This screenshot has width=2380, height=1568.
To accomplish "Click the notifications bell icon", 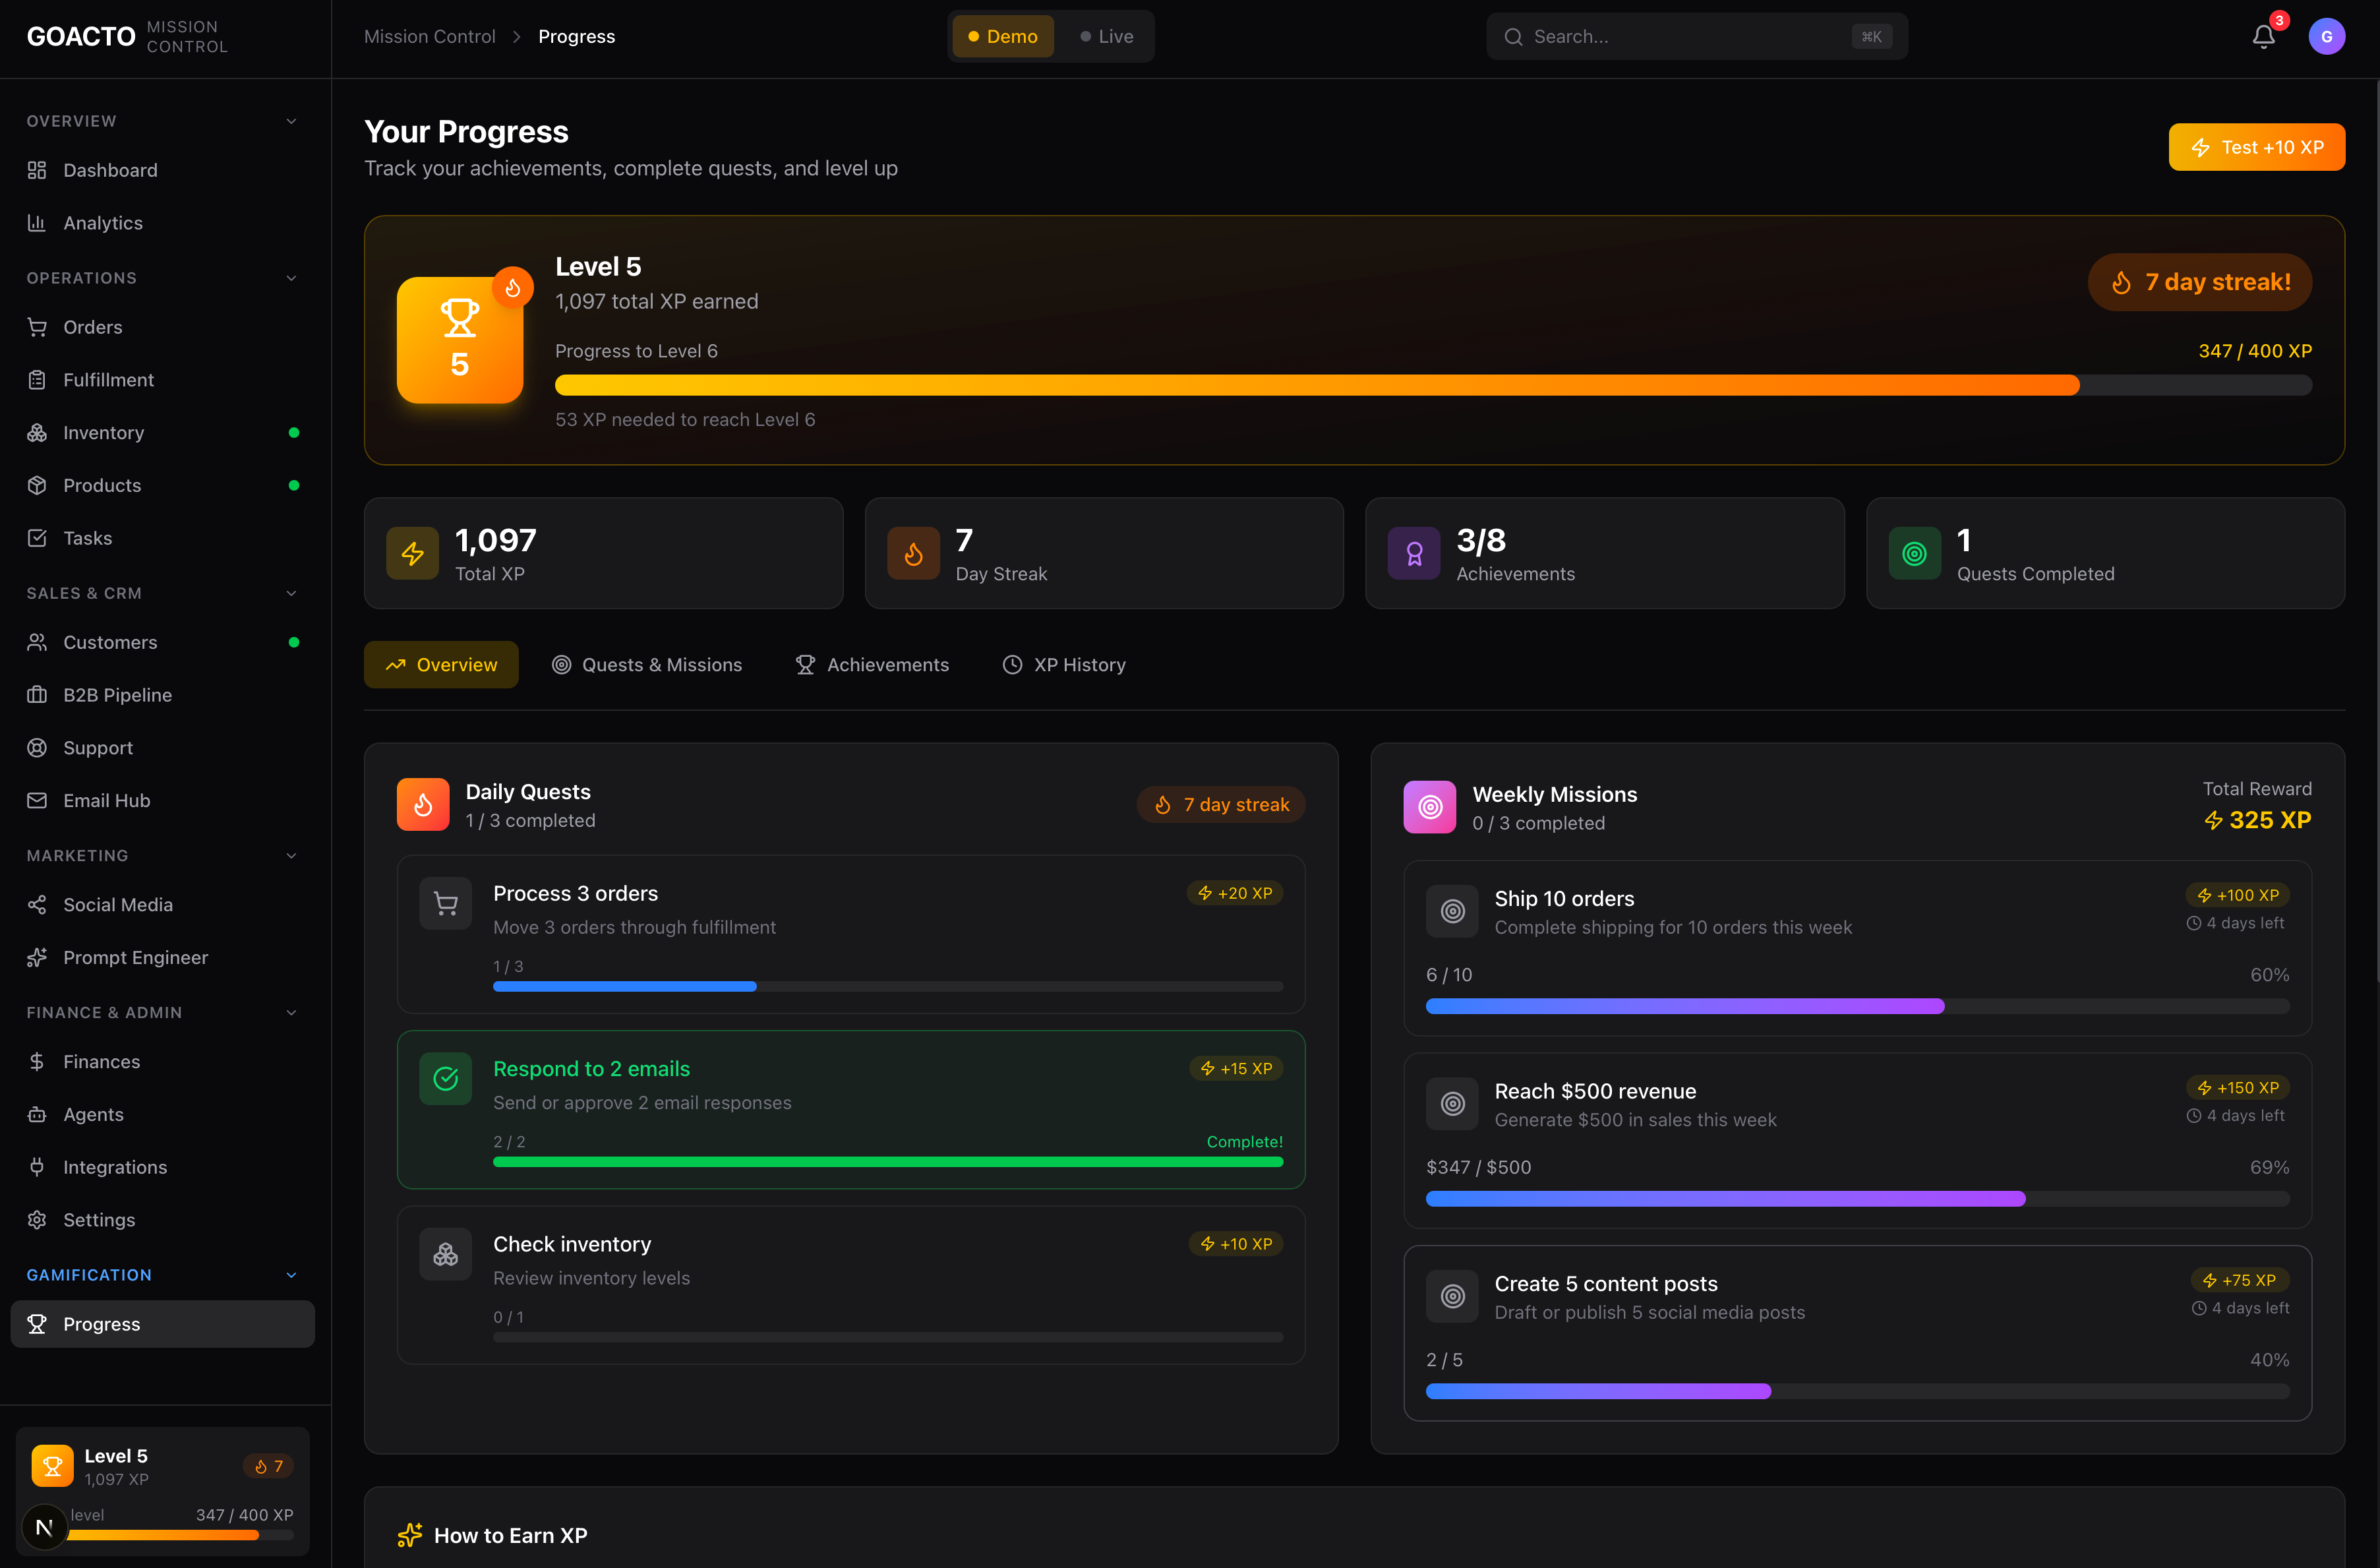I will pos(2263,37).
